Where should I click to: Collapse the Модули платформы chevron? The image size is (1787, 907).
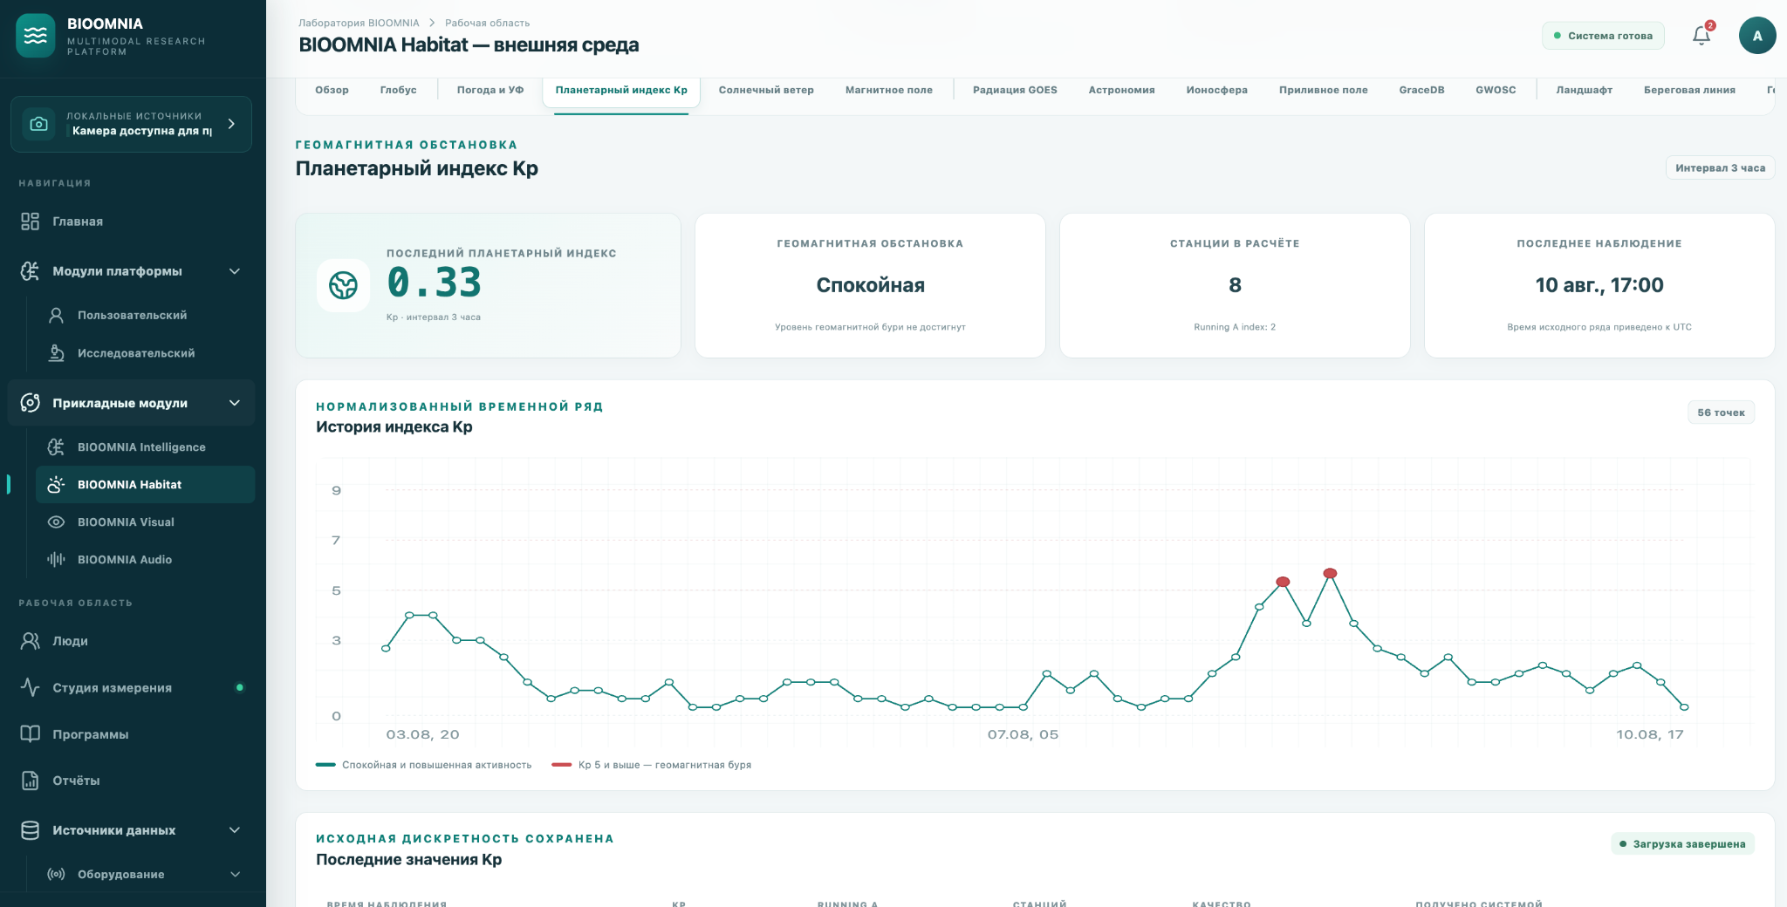(235, 271)
